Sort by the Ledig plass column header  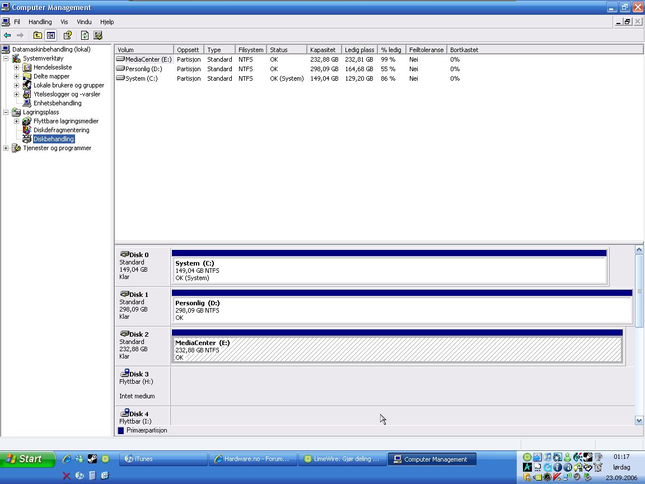pyautogui.click(x=359, y=50)
